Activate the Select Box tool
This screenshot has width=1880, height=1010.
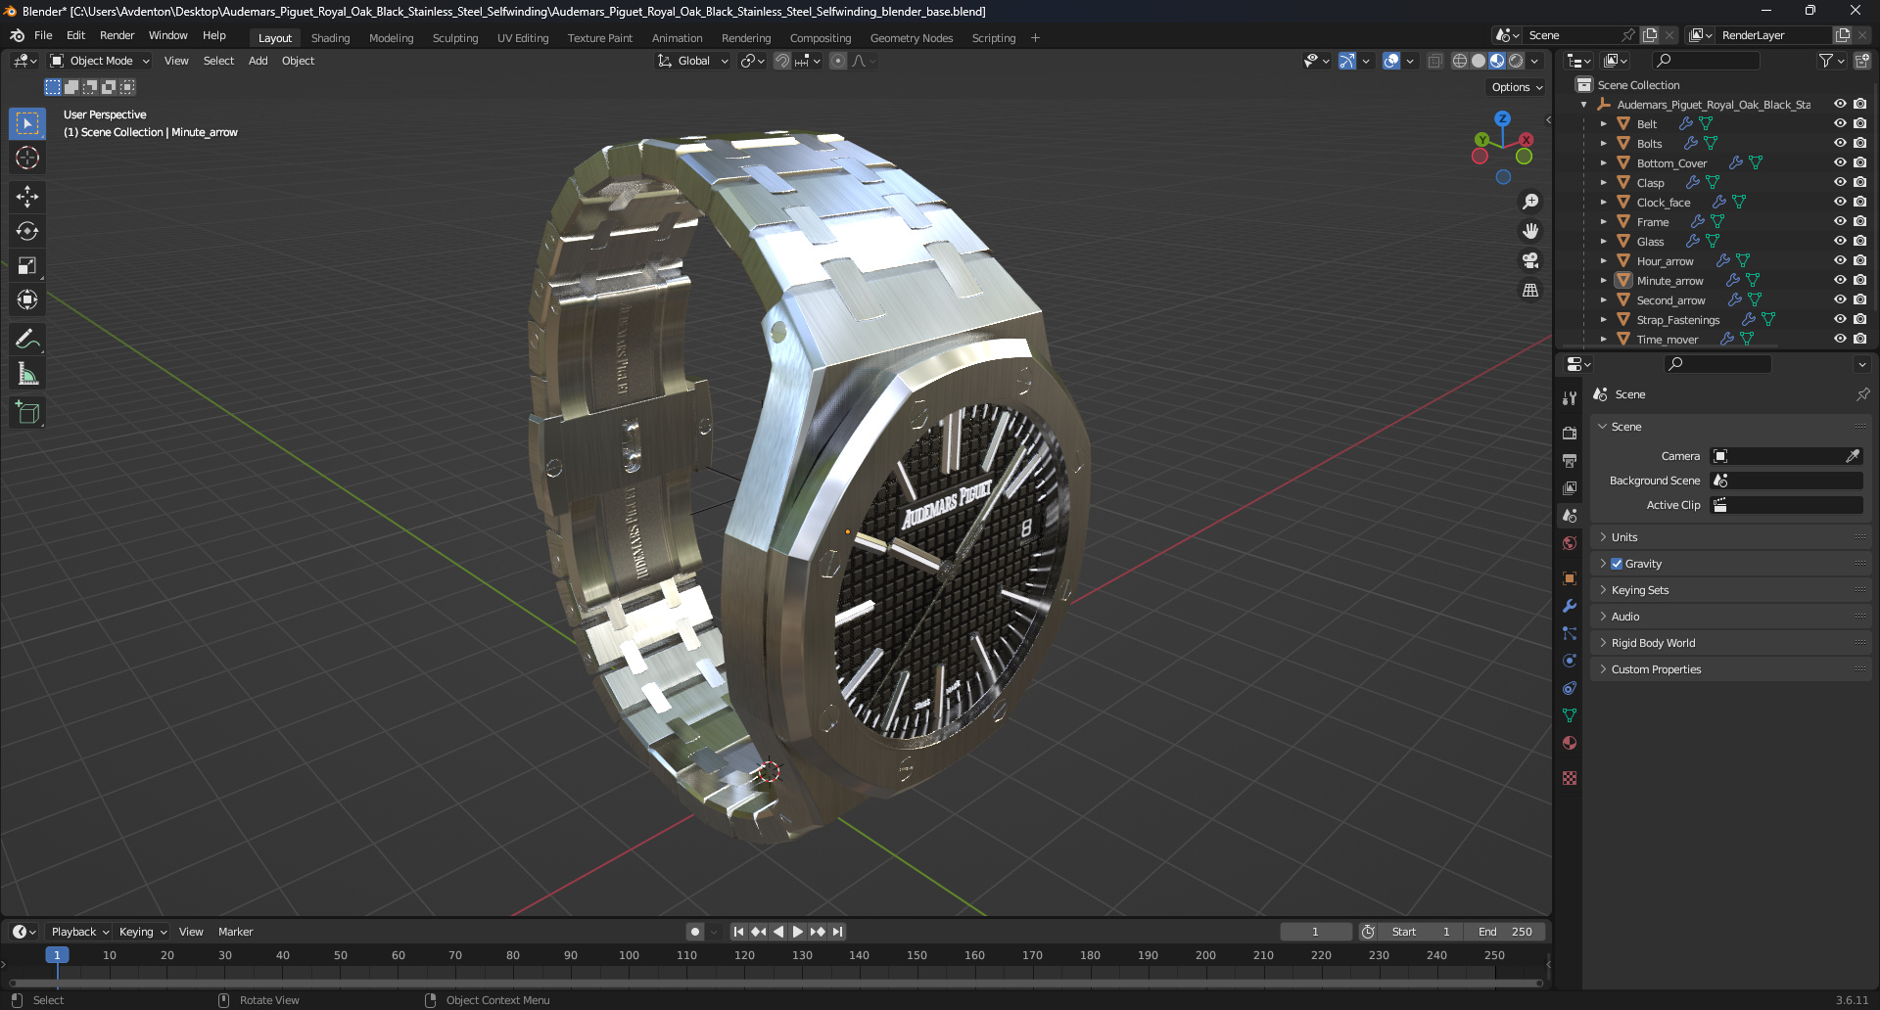(x=27, y=123)
